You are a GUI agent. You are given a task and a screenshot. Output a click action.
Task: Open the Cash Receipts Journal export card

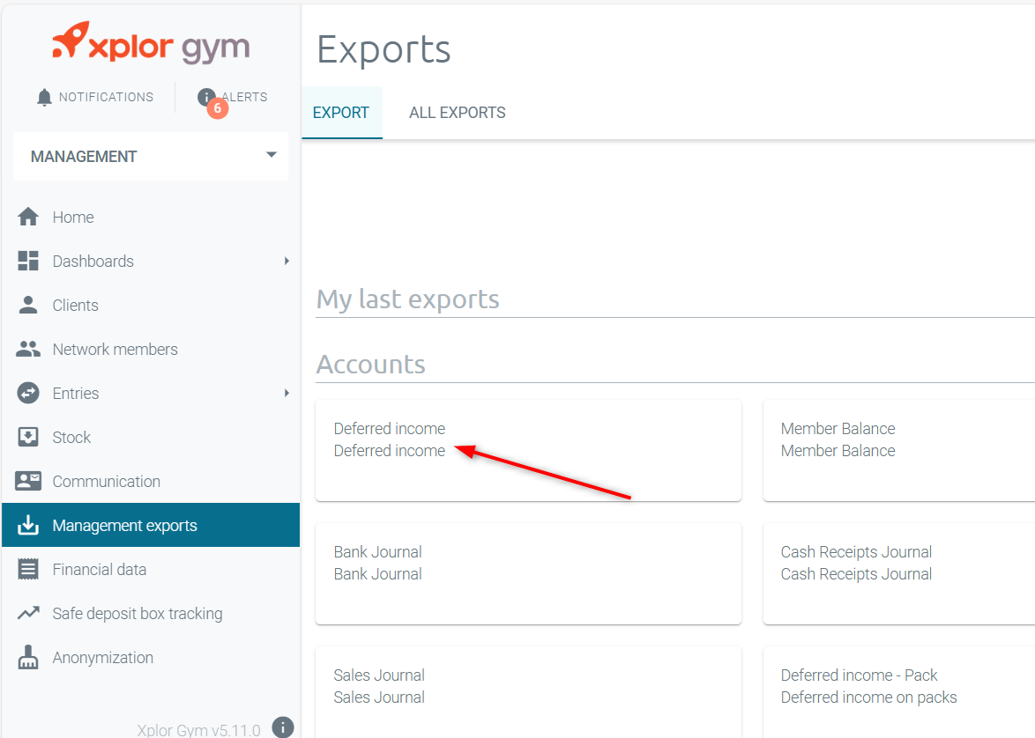click(899, 574)
